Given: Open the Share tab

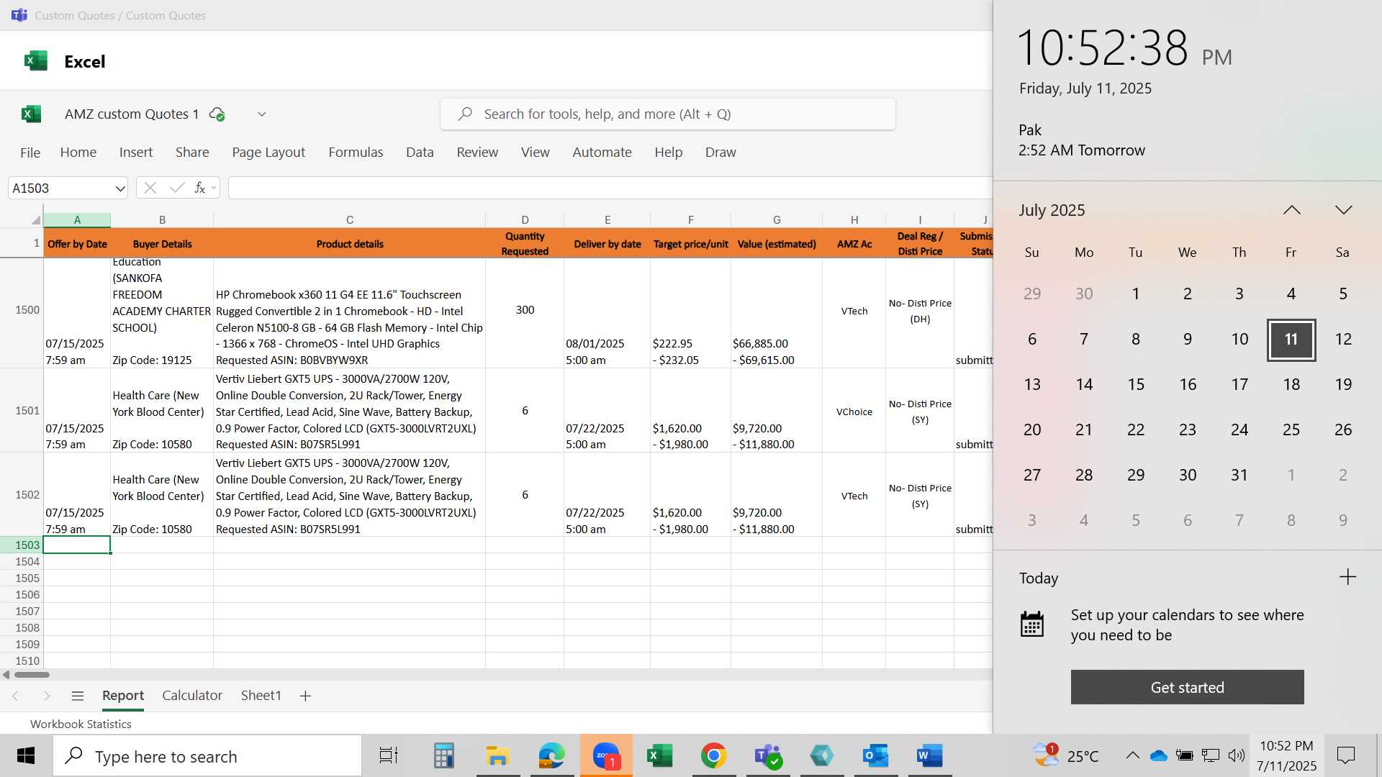Looking at the screenshot, I should coord(192,152).
